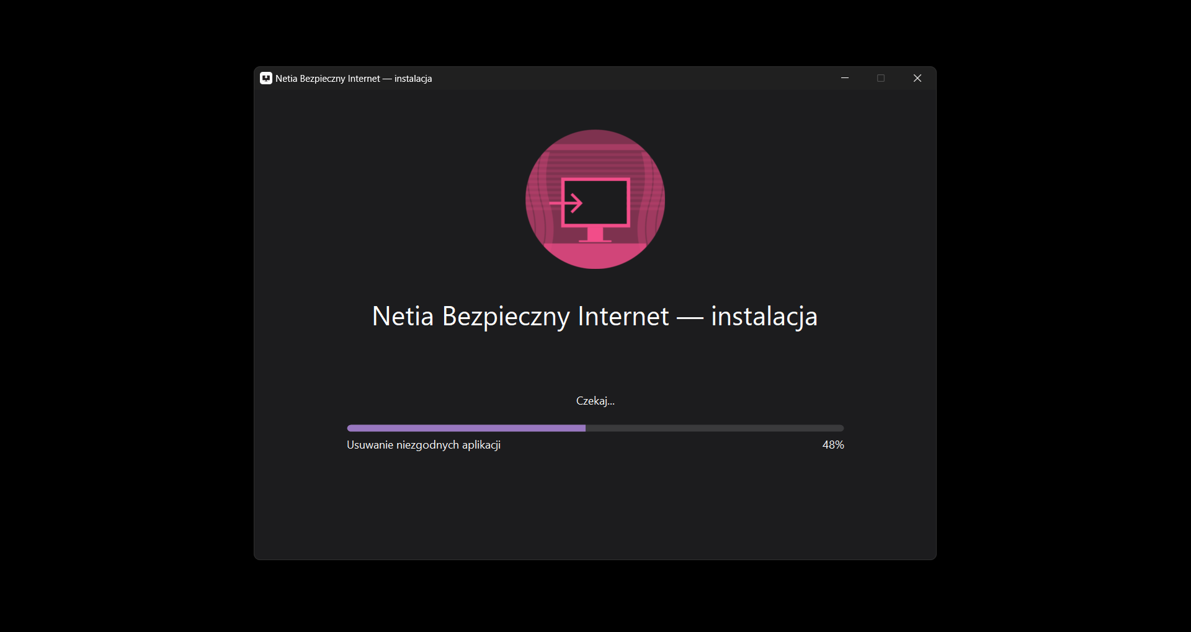
Task: Click the 48% progress label
Action: point(832,445)
